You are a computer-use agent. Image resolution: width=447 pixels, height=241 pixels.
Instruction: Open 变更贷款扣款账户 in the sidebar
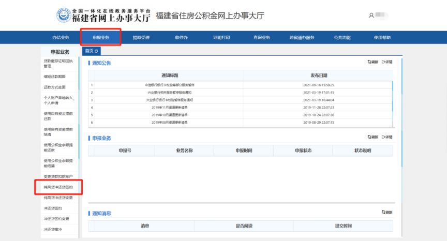58,176
